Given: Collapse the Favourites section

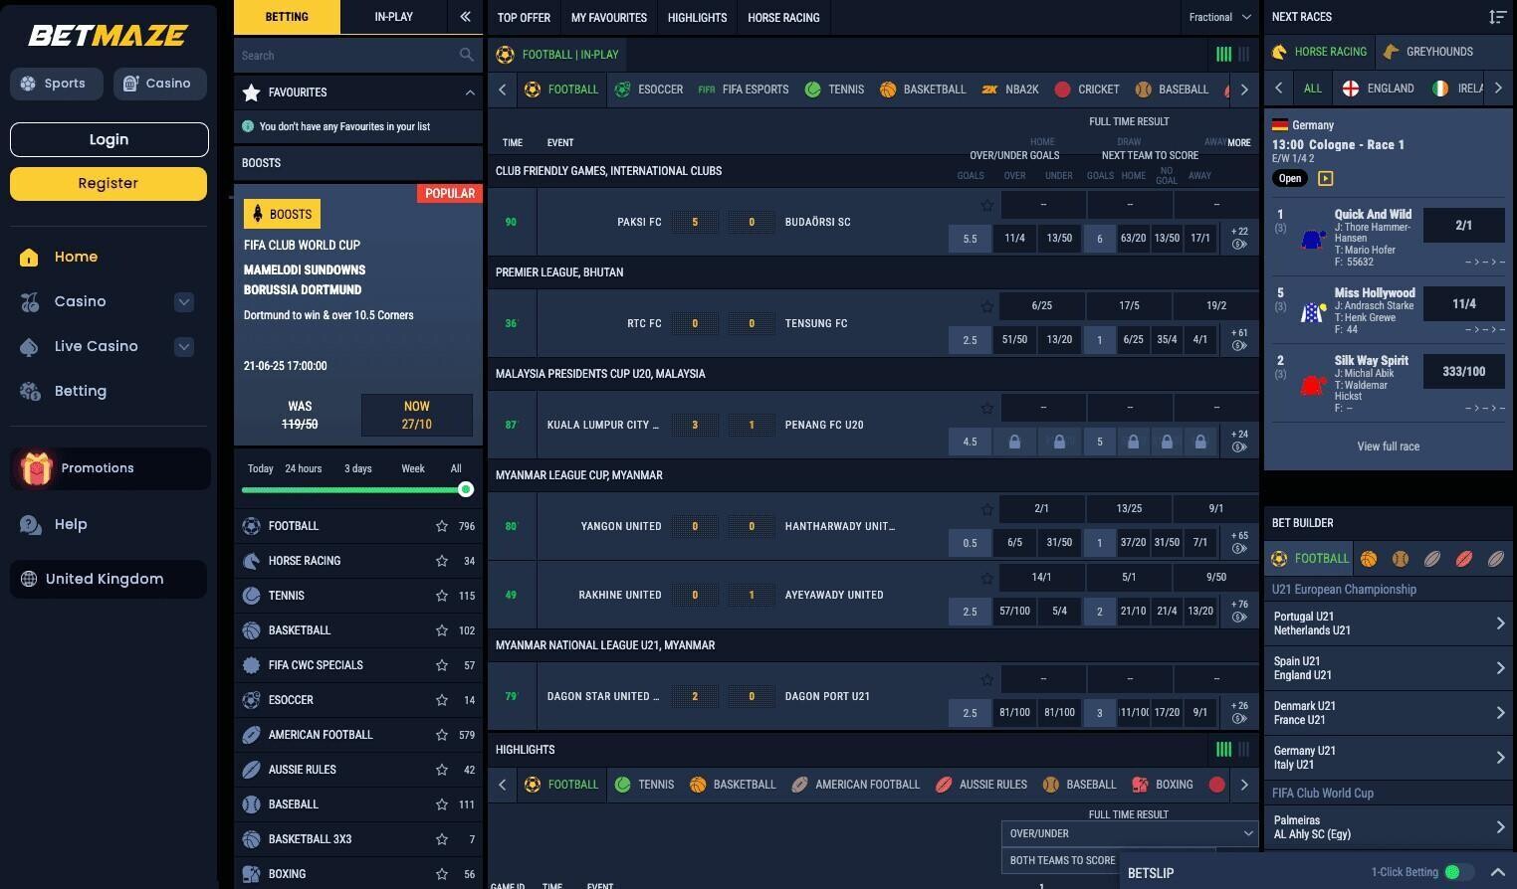Looking at the screenshot, I should point(470,92).
